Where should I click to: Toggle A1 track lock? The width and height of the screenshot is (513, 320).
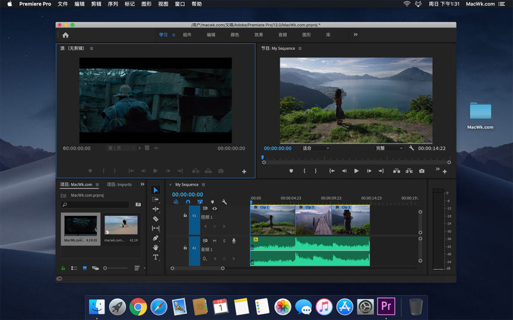[x=185, y=248]
